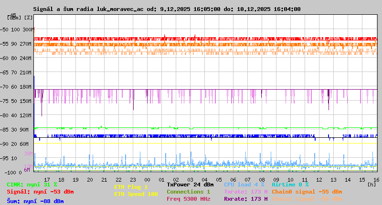Click the faded 'Chain1 signal' legend label
Image resolution: width=382 pixels, height=205 pixels.
[307, 199]
